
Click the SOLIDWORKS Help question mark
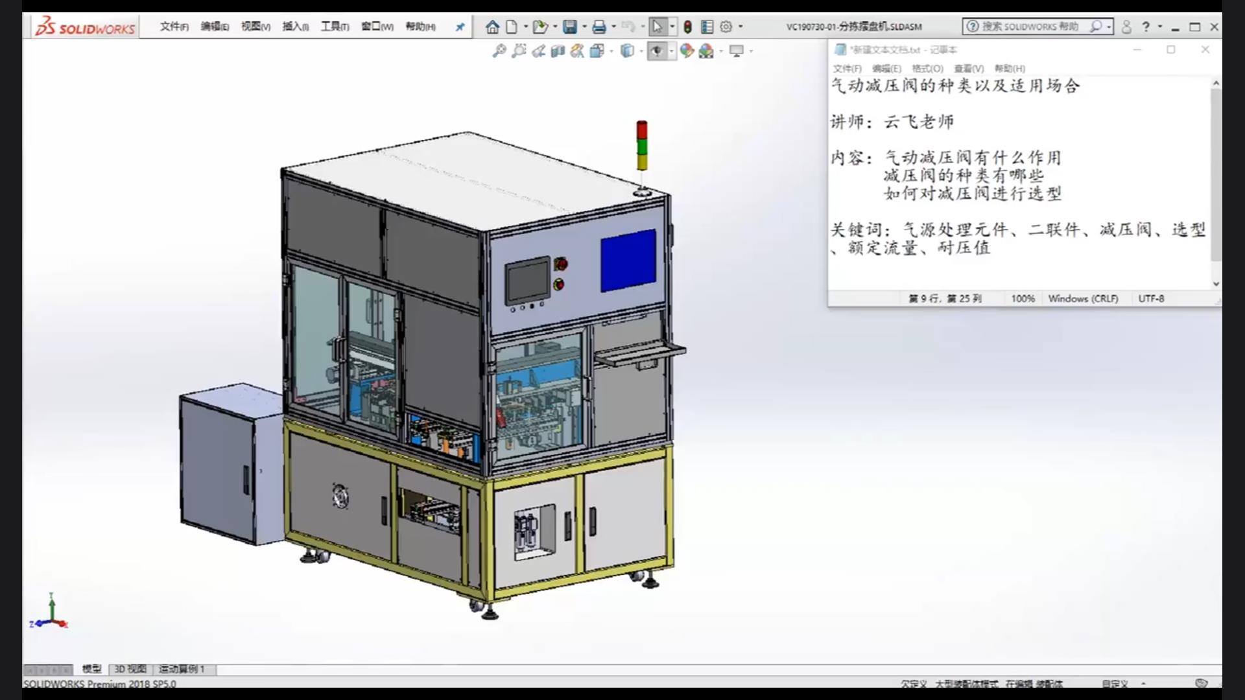[1146, 27]
